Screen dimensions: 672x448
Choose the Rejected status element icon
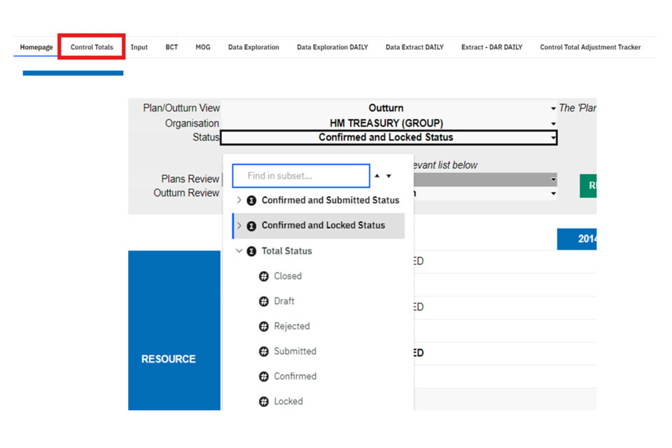coord(264,326)
